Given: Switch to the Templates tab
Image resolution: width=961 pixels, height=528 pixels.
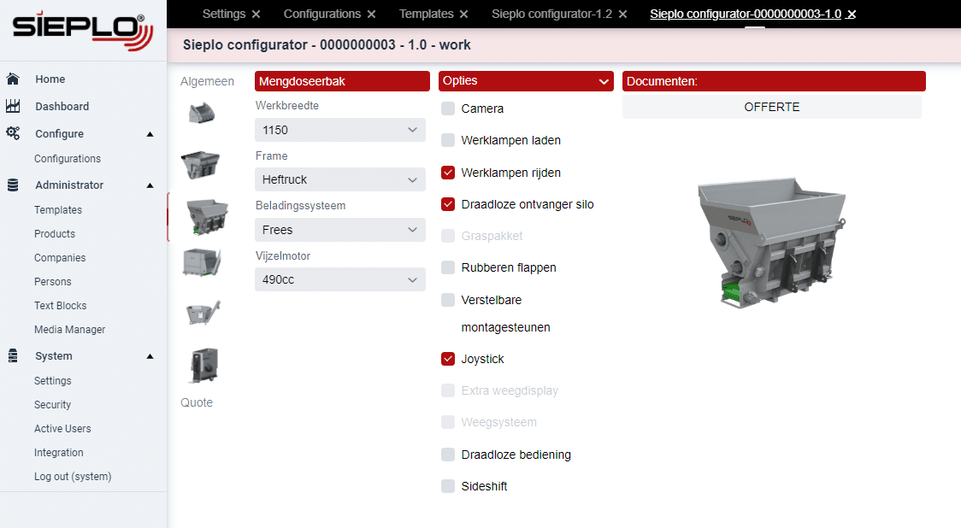Looking at the screenshot, I should tap(426, 14).
